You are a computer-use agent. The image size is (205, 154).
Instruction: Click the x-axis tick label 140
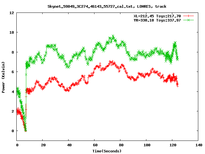pos(199,145)
